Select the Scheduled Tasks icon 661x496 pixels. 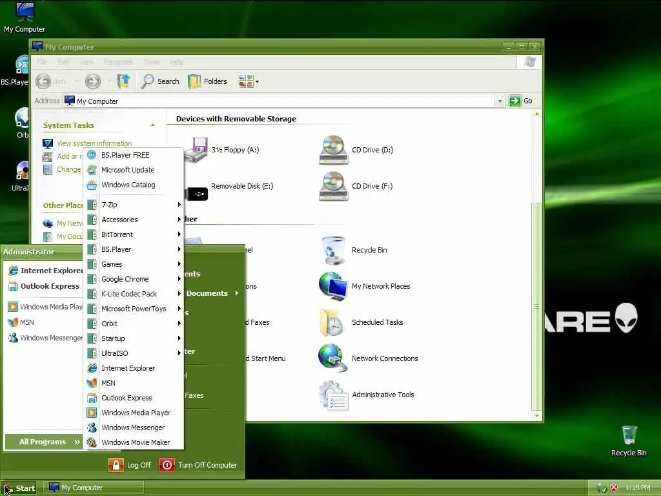point(361,322)
